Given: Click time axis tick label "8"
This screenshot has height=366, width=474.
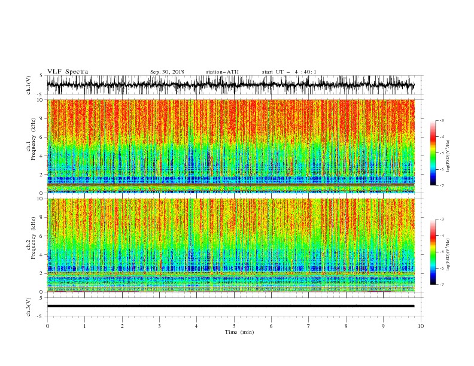Looking at the screenshot, I should 346,326.
